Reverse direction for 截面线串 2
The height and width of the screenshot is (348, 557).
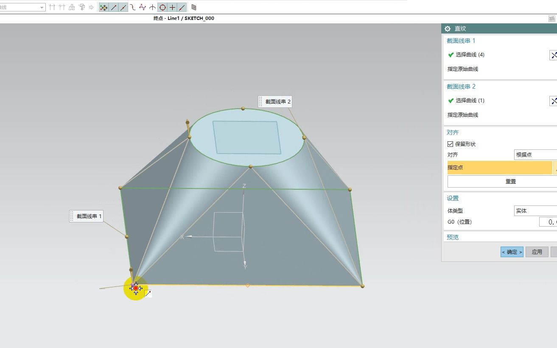click(554, 101)
